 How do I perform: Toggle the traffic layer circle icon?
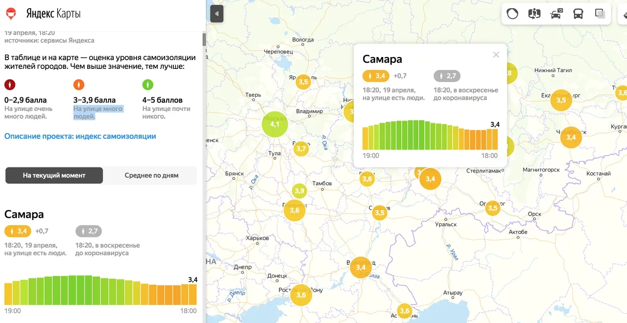[x=512, y=14]
